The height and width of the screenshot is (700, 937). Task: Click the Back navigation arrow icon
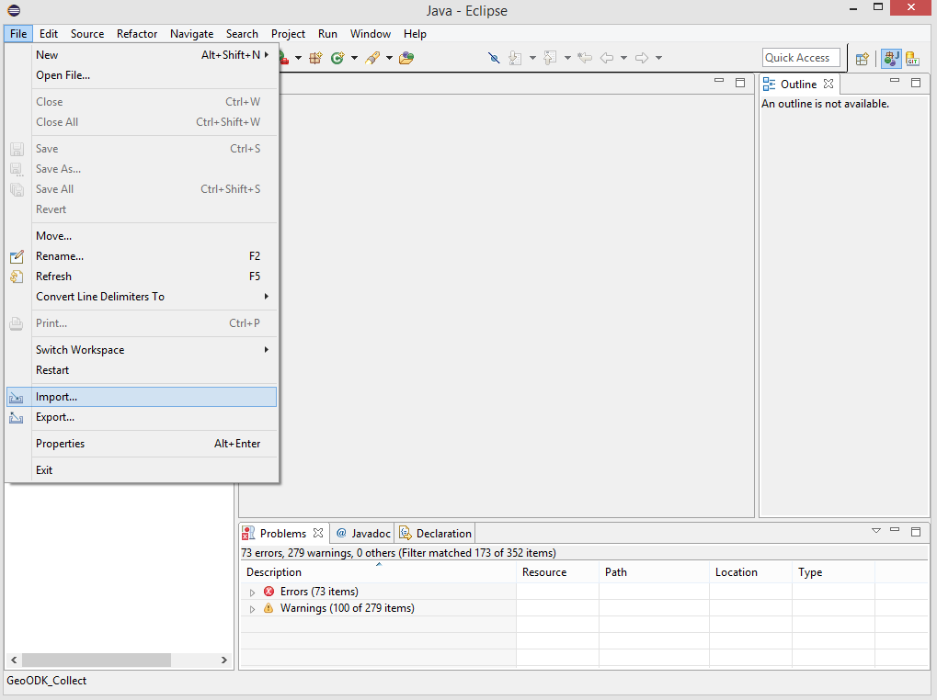(607, 58)
